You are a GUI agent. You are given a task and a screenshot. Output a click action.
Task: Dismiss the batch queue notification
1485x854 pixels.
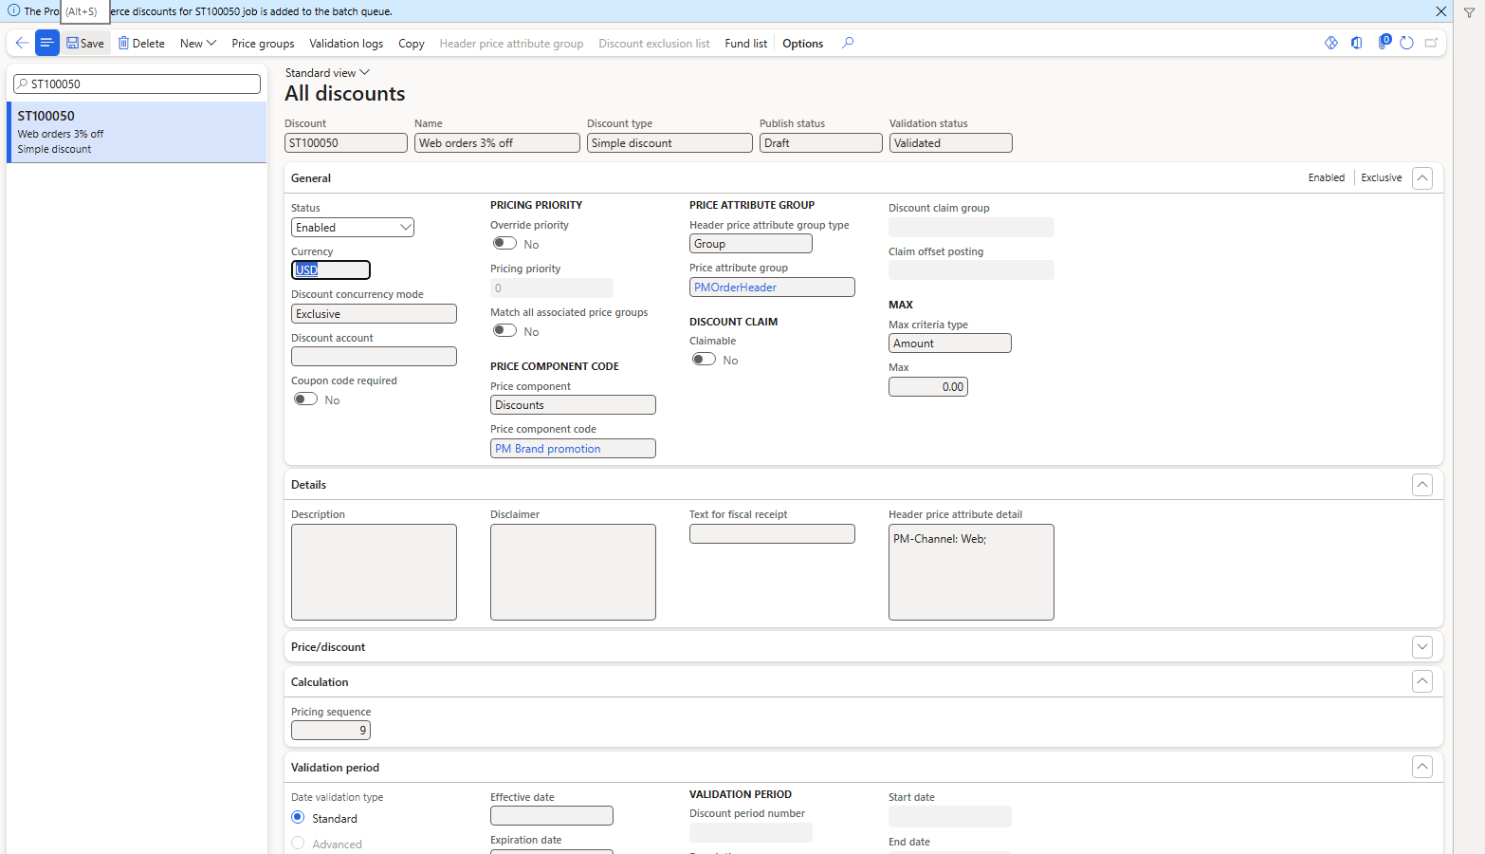click(1441, 11)
